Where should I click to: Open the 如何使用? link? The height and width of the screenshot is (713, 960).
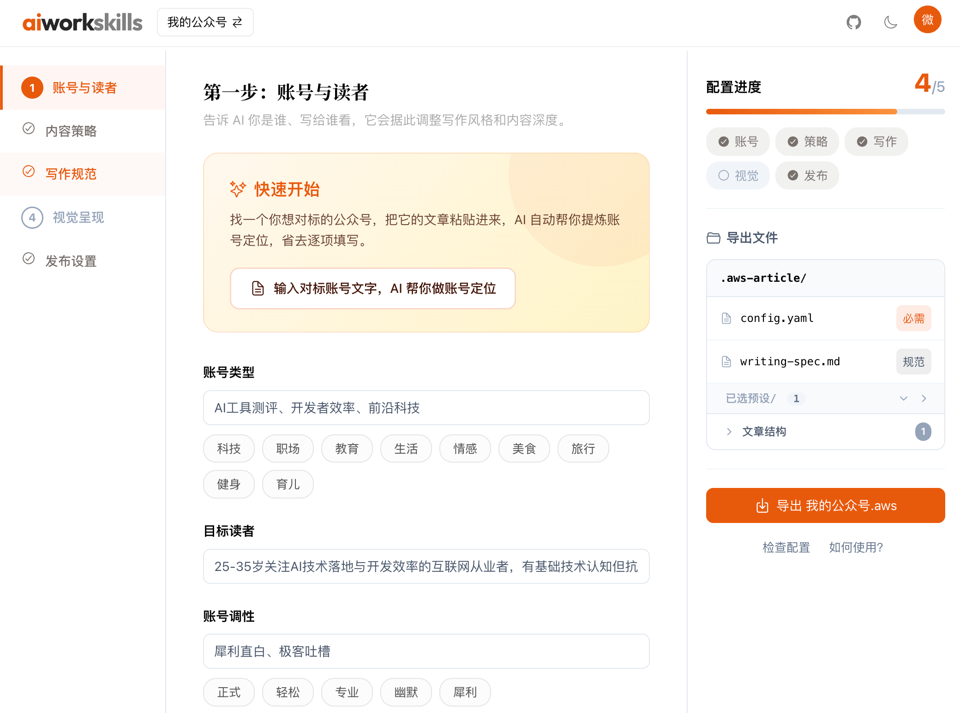856,547
